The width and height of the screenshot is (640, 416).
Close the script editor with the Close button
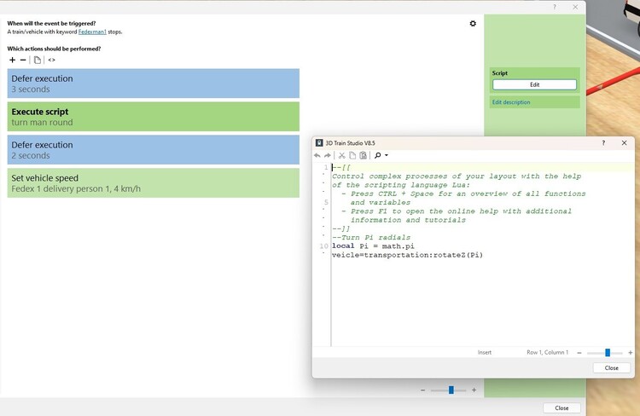click(x=611, y=367)
